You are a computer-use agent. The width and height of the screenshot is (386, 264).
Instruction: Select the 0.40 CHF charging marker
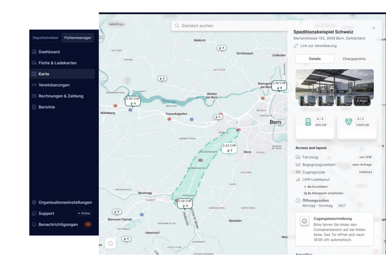[x=133, y=101]
